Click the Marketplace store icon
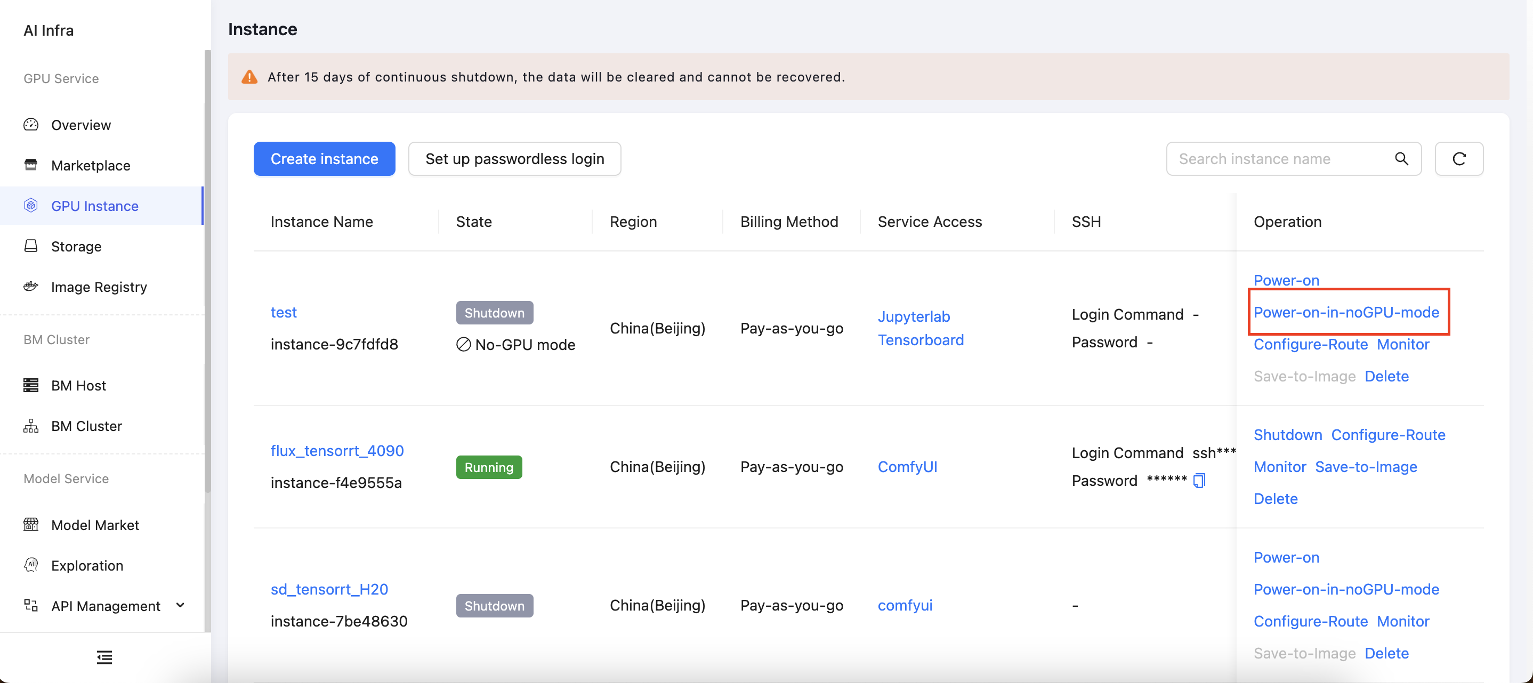This screenshot has height=683, width=1533. pyautogui.click(x=31, y=165)
